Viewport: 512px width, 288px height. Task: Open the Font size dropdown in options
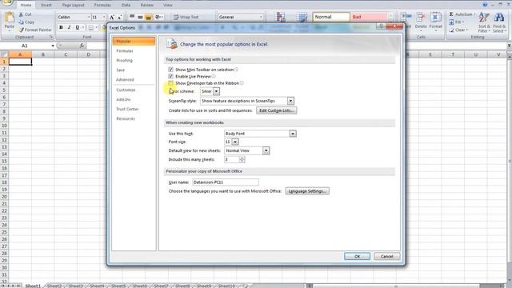coord(235,142)
